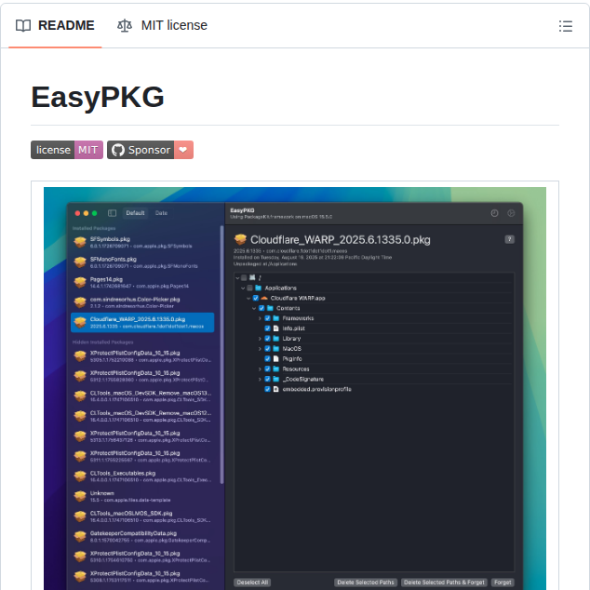The image size is (590, 590).
Task: Click the Info.plist document icon
Action: (x=275, y=329)
